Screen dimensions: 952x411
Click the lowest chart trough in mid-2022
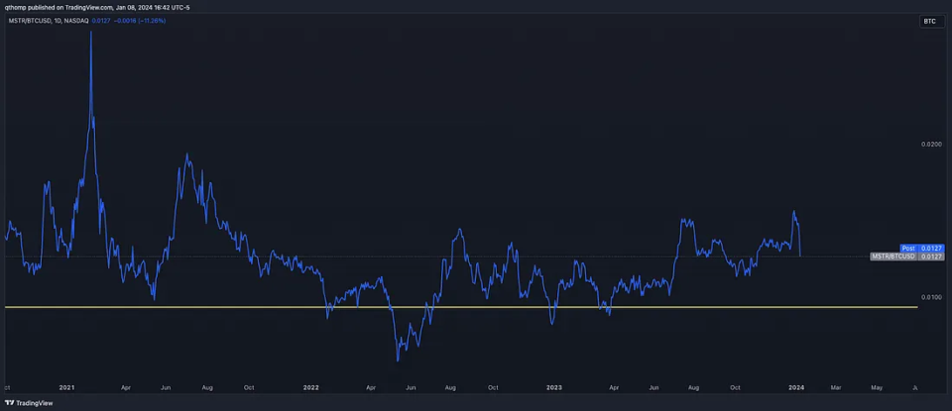(398, 360)
